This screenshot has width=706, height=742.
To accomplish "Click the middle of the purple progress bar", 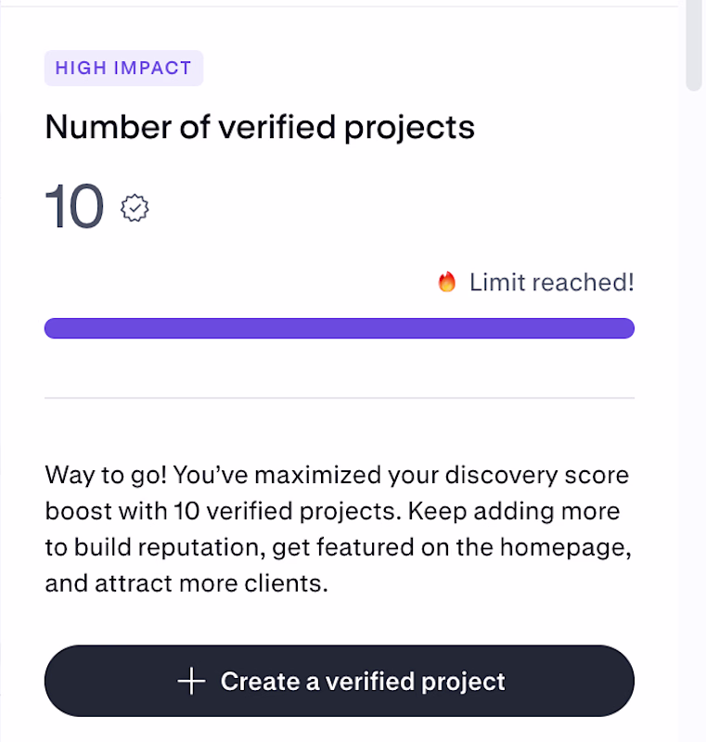I will [340, 328].
